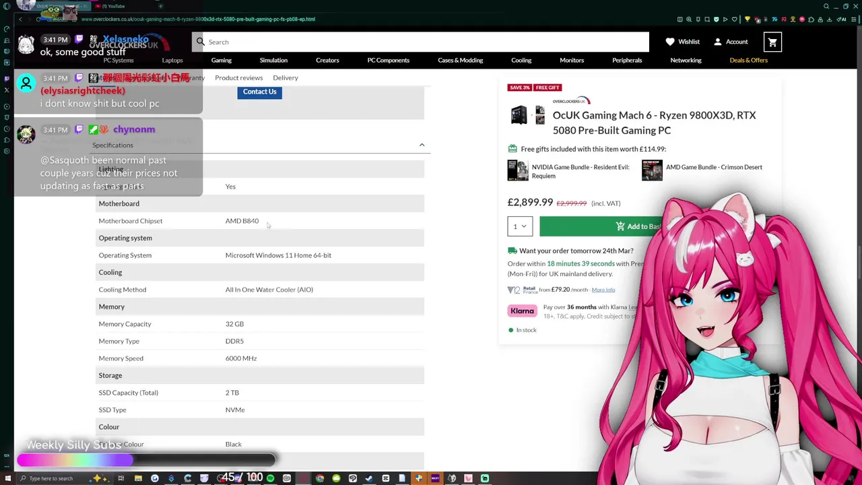Open the Peripherals menu
The width and height of the screenshot is (862, 485).
click(x=627, y=60)
